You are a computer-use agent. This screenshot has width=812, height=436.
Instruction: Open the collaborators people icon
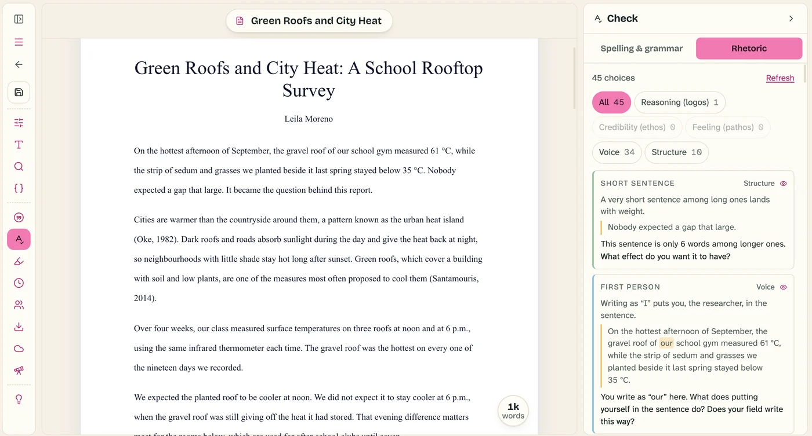pyautogui.click(x=19, y=305)
